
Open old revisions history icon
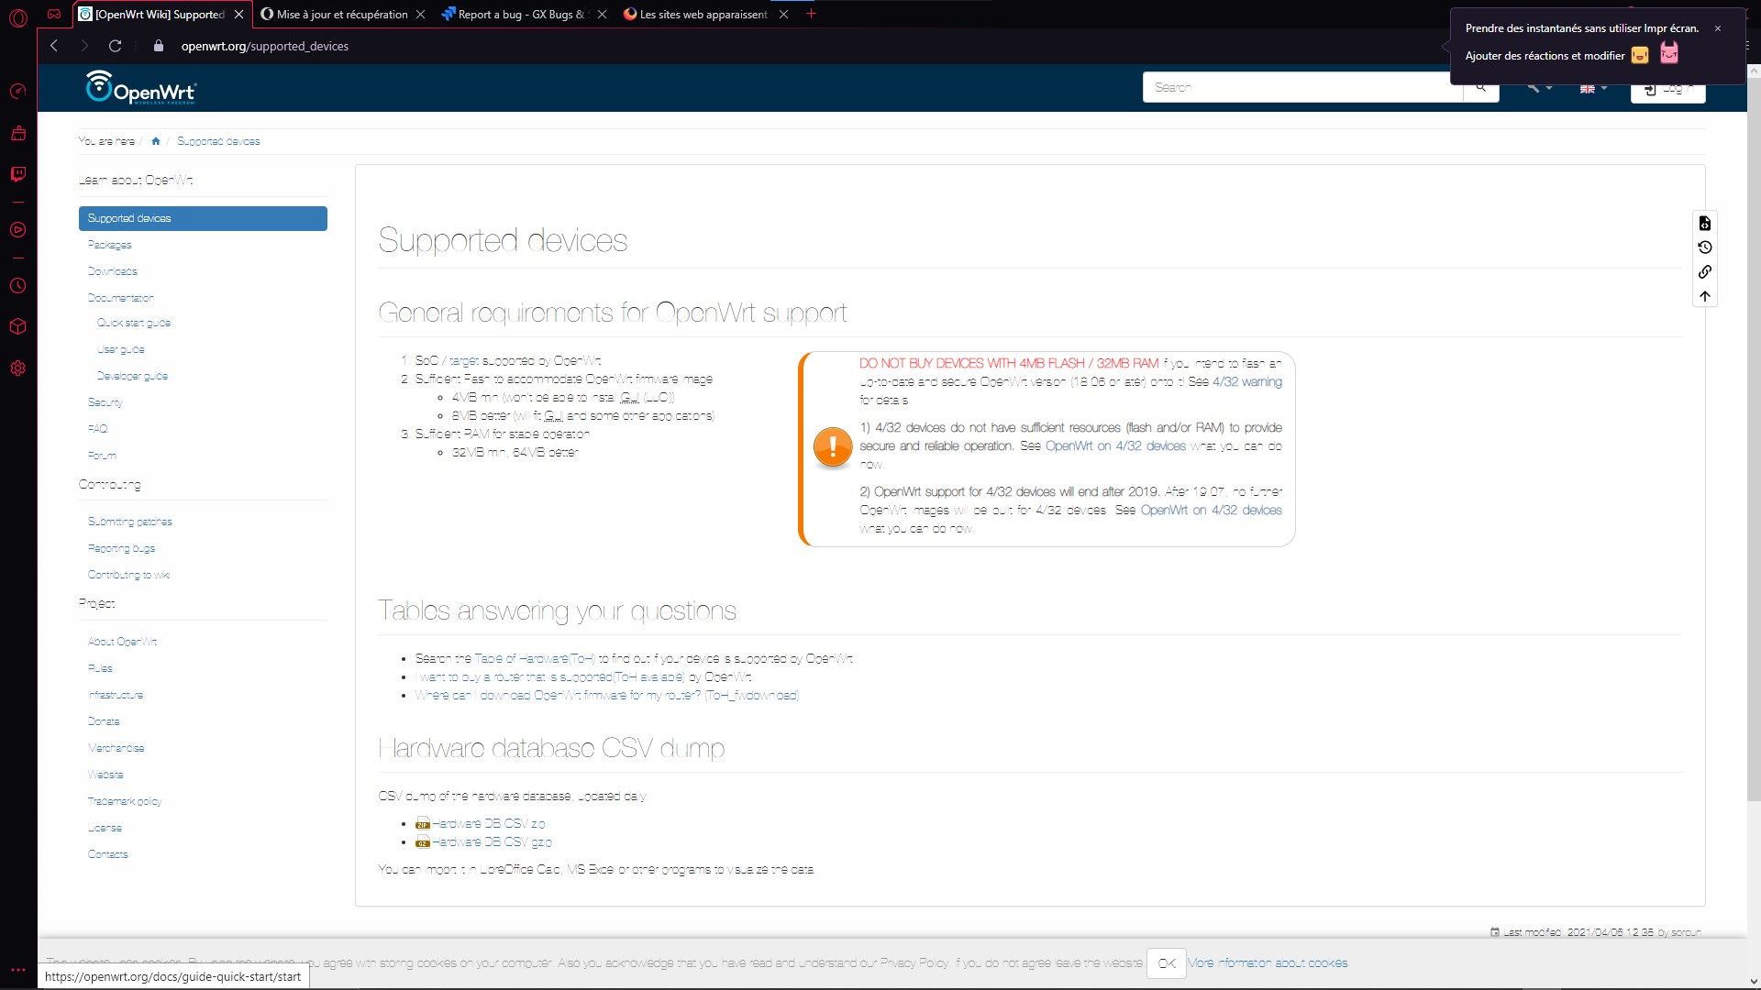point(1705,247)
